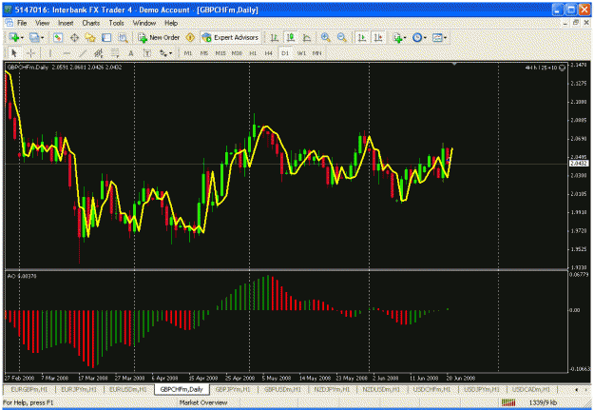The width and height of the screenshot is (594, 410).
Task: Click the Zoom Out magnifier icon
Action: pyautogui.click(x=342, y=37)
